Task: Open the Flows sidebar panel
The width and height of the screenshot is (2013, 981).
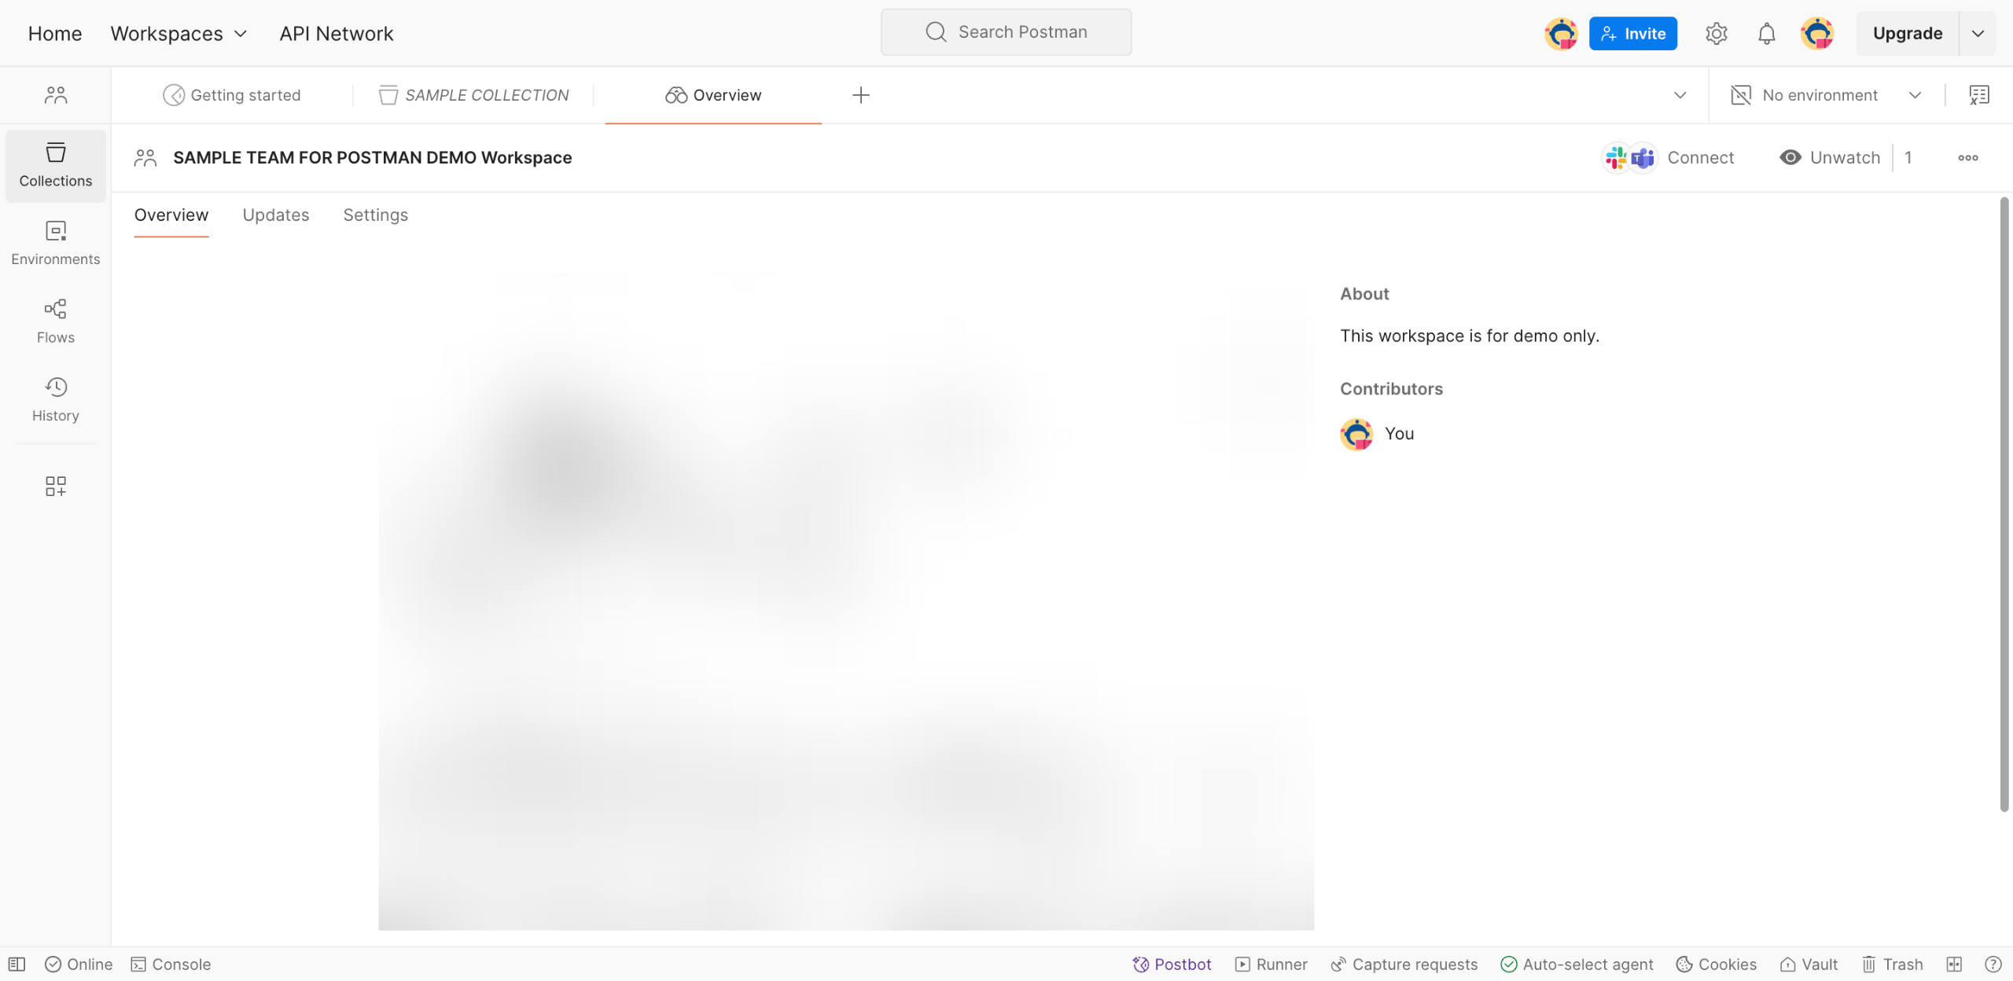Action: (x=55, y=321)
